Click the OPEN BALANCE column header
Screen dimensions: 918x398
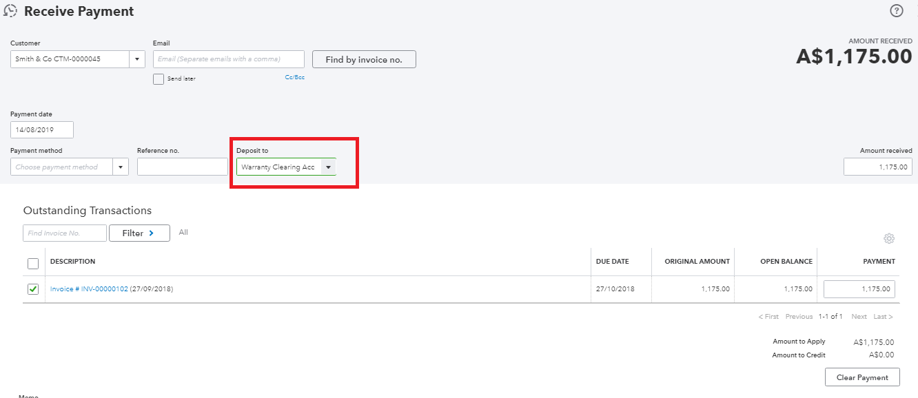(x=786, y=262)
